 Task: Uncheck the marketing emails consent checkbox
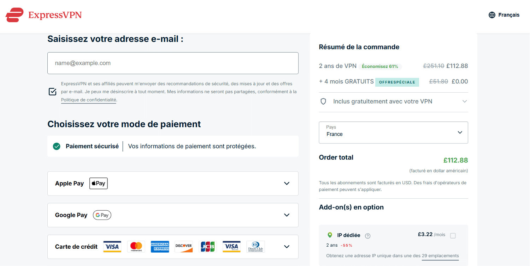pos(52,92)
